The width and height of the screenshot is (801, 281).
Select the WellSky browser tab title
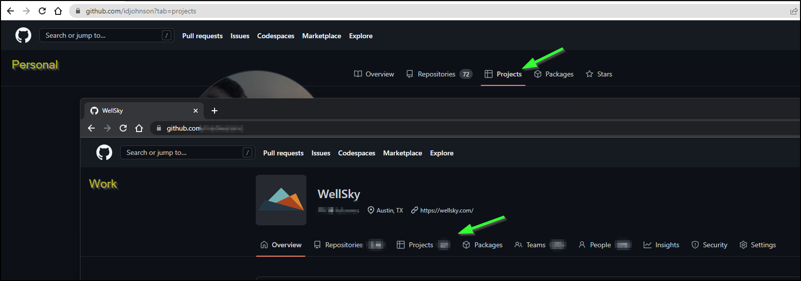pos(112,111)
